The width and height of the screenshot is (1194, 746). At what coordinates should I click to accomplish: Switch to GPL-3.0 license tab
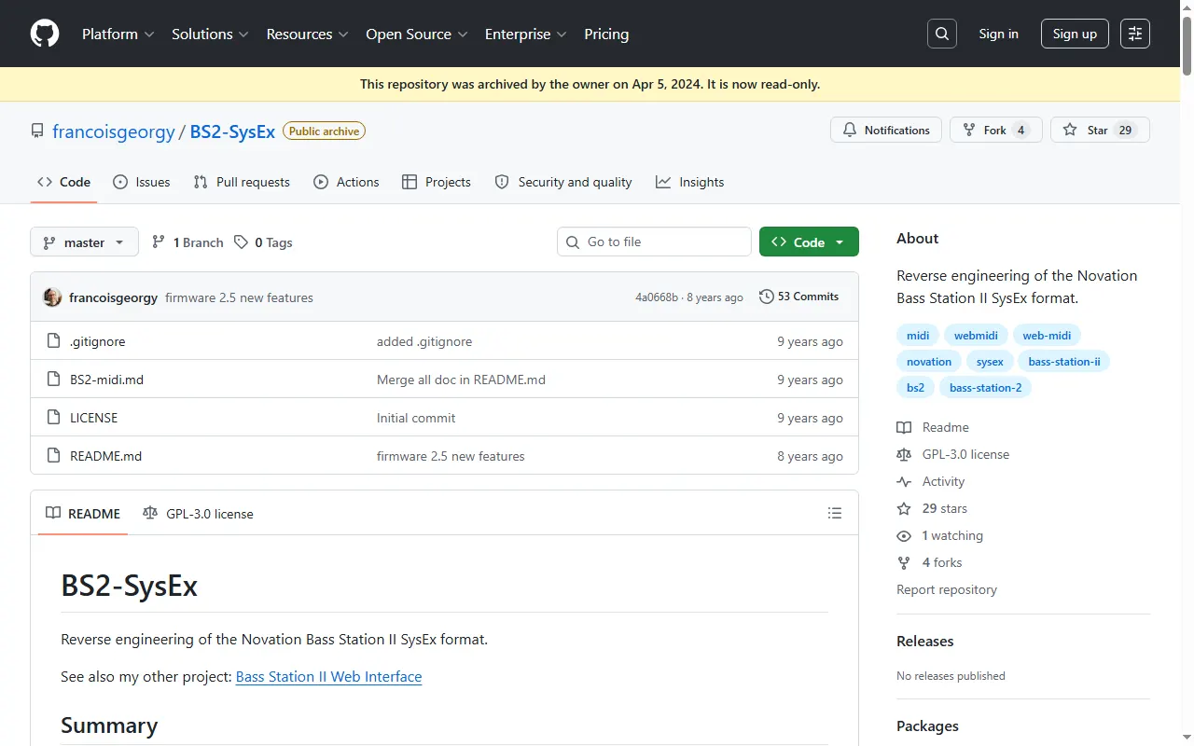(198, 514)
